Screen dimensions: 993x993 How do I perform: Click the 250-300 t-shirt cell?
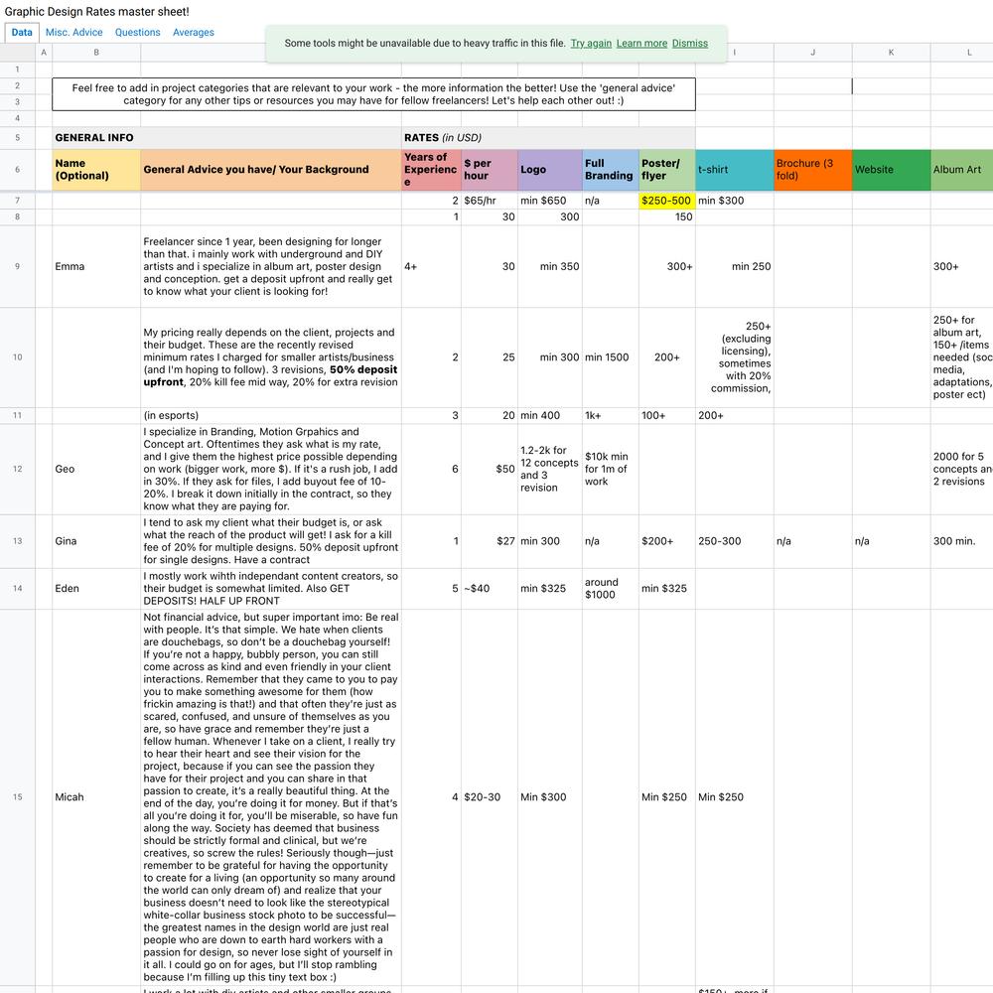tap(735, 541)
